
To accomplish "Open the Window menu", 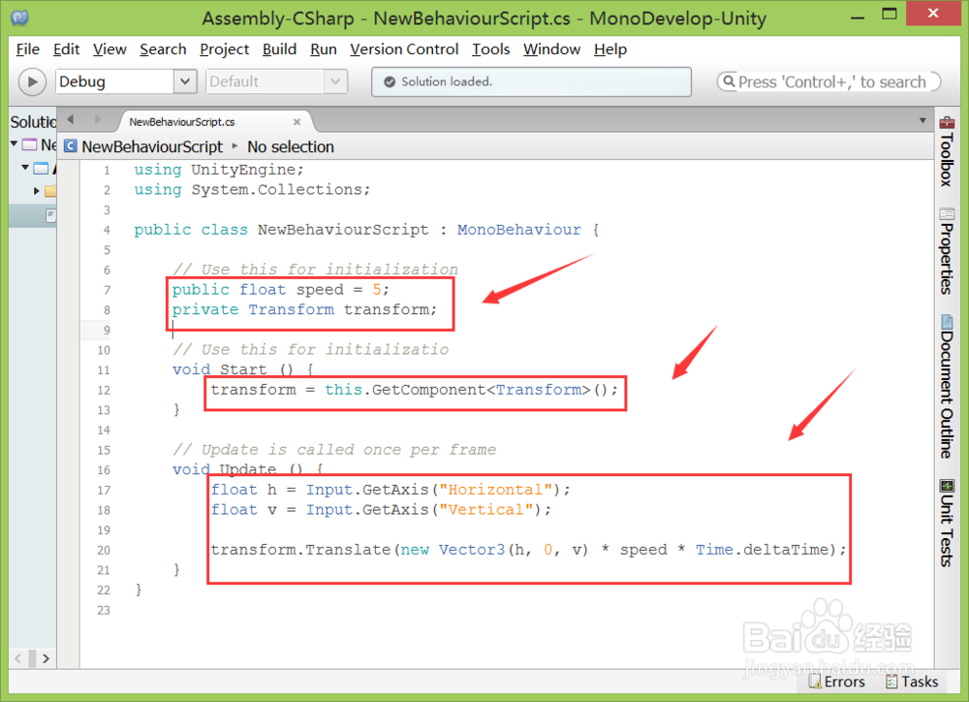I will (552, 49).
